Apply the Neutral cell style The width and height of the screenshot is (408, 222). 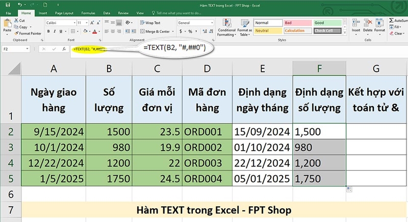(268, 31)
